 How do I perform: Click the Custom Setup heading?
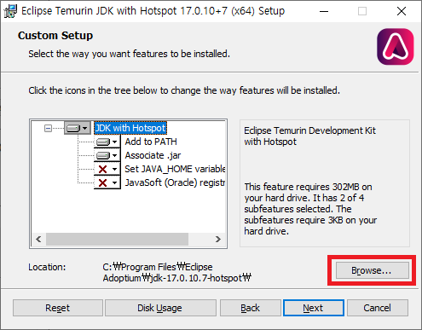(55, 36)
